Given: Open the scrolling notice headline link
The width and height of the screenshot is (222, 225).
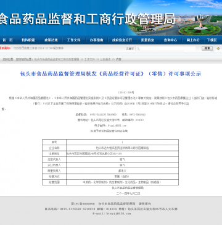Looking at the screenshot, I should (38, 48).
